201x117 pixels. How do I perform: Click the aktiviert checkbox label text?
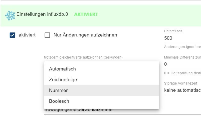(x=27, y=35)
